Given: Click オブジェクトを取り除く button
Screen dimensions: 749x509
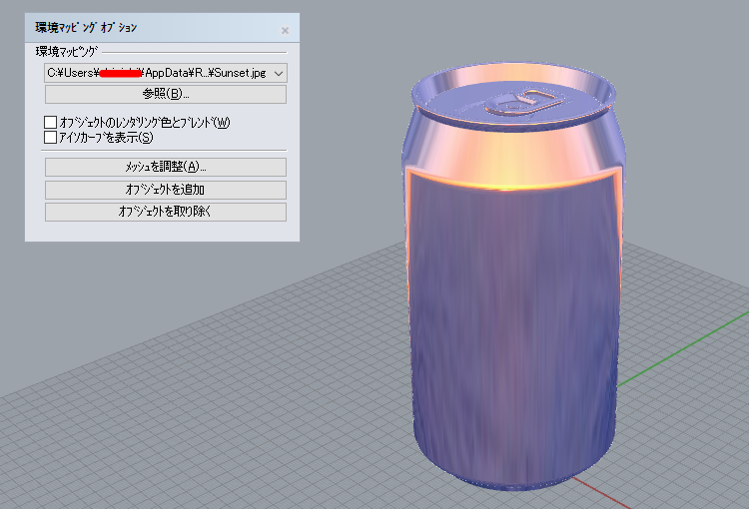Looking at the screenshot, I should pyautogui.click(x=165, y=212).
